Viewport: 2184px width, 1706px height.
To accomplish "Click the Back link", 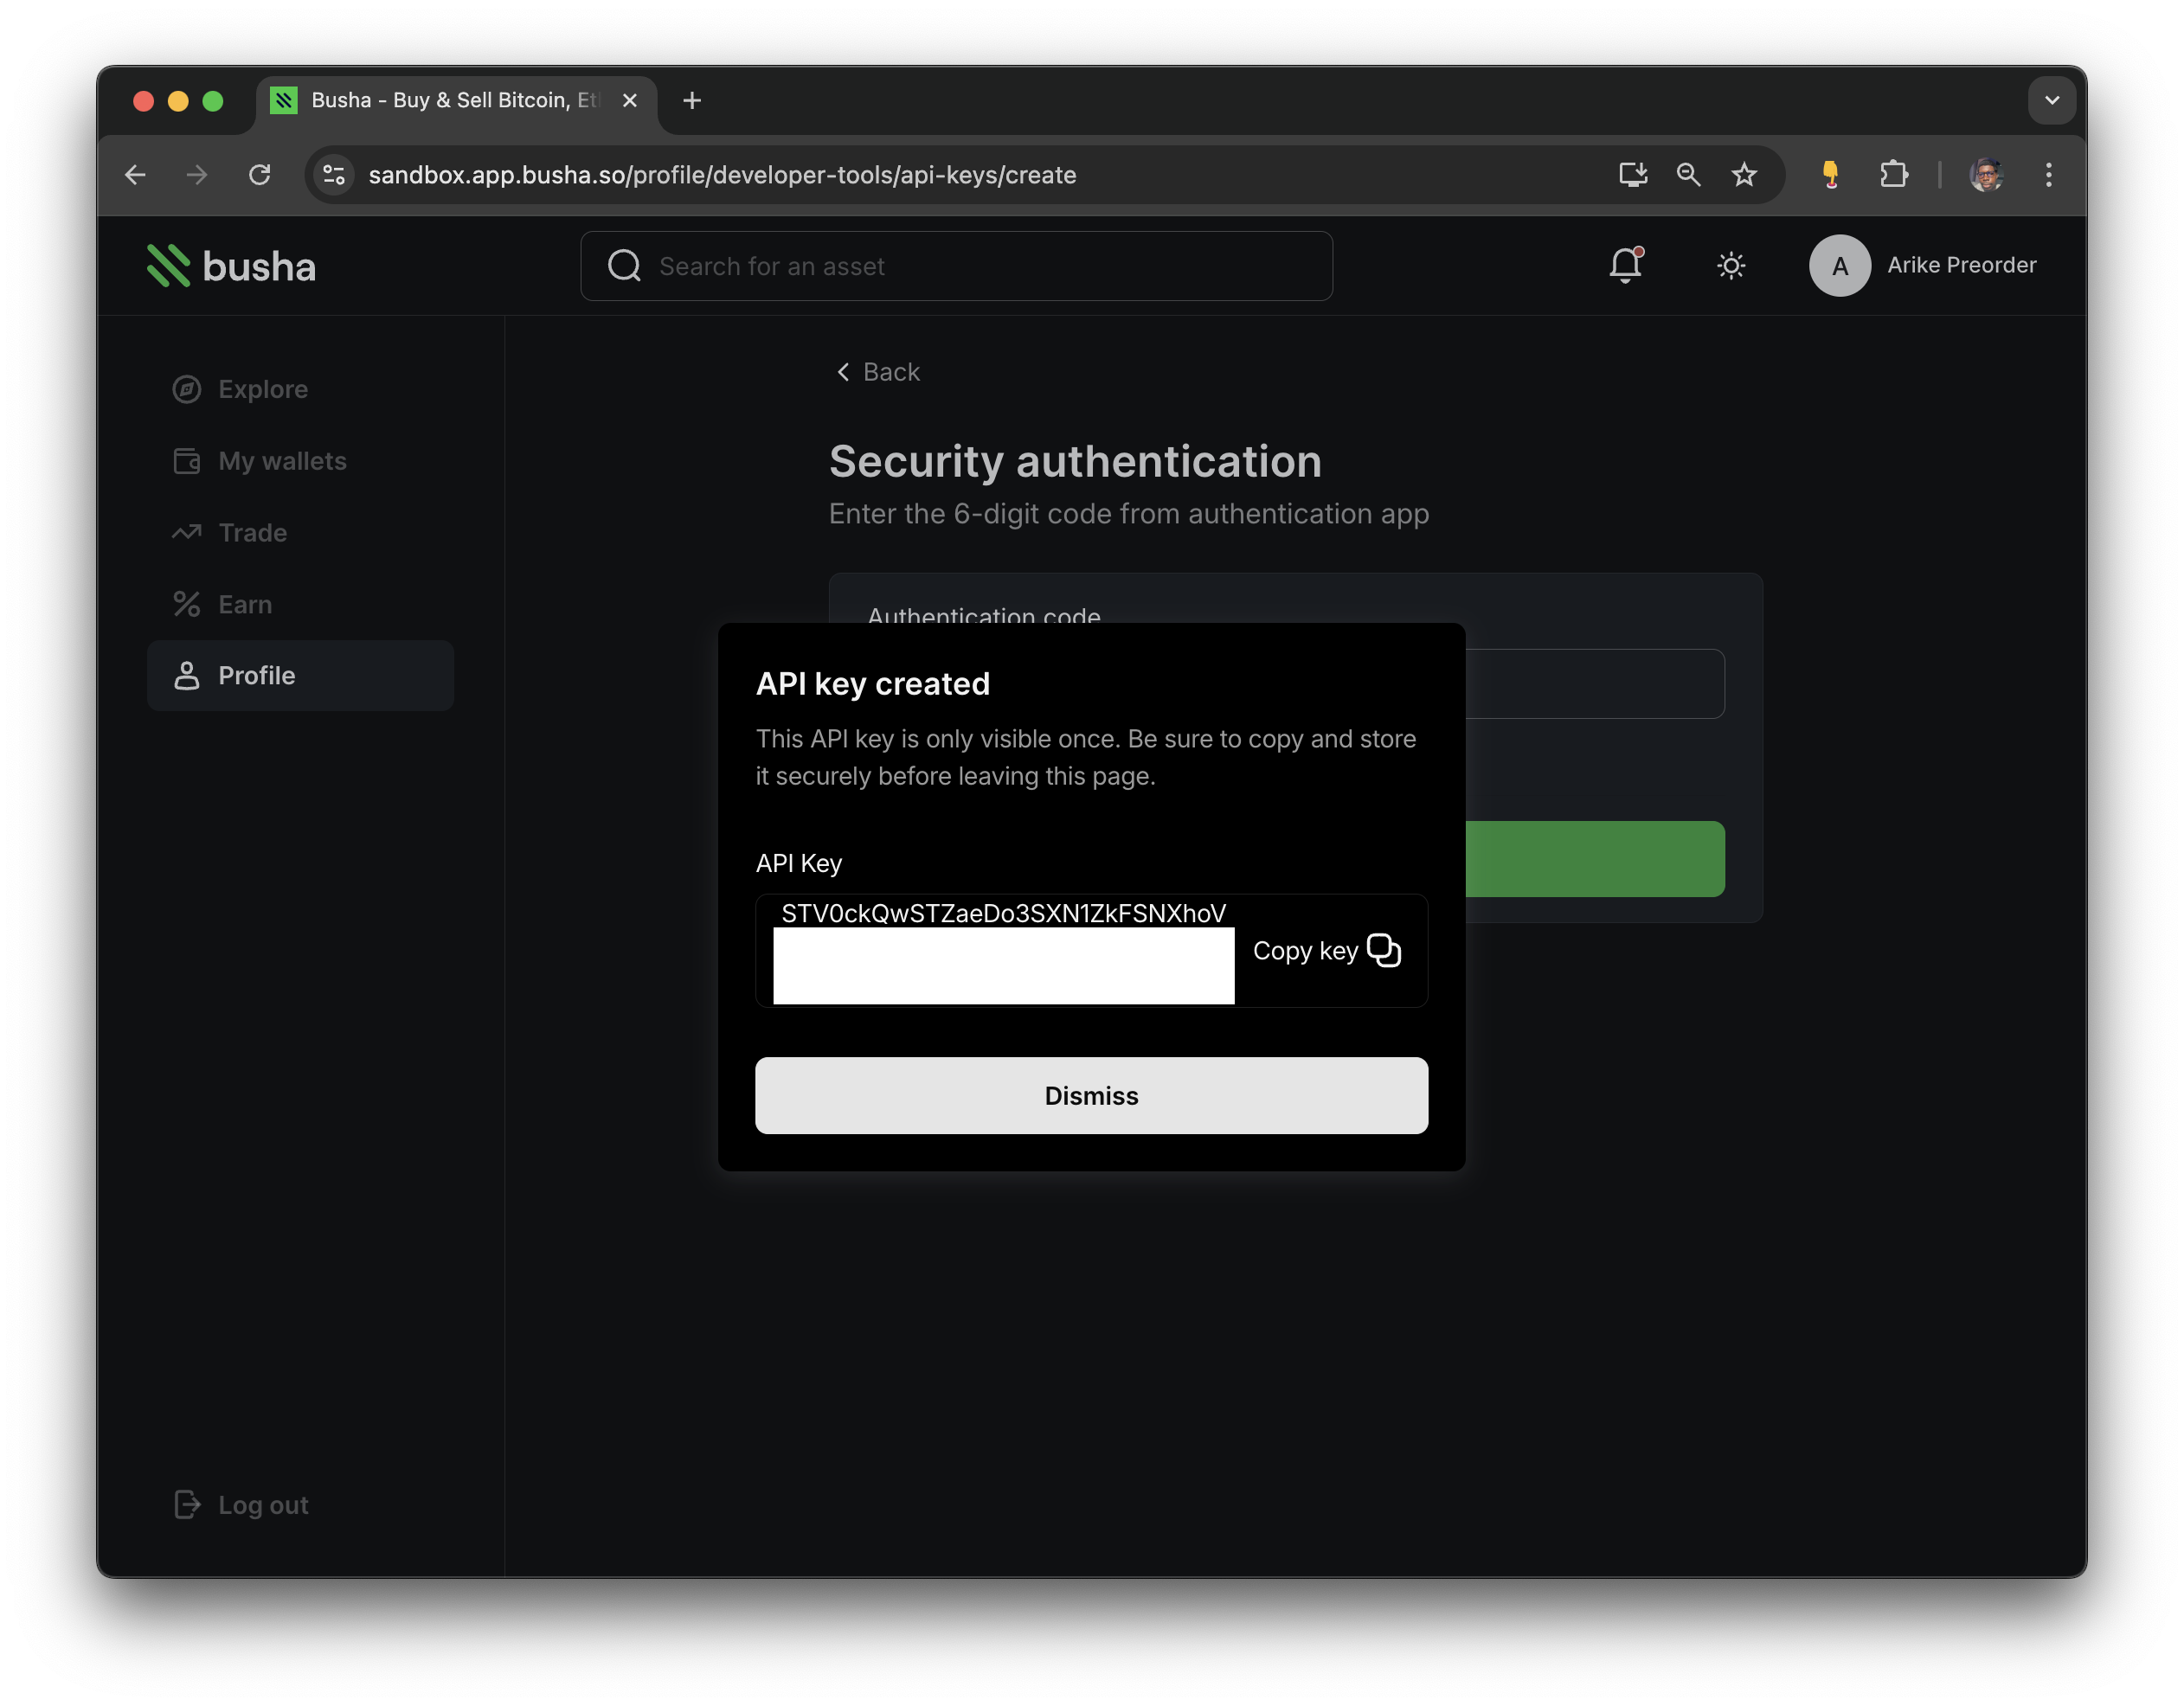I will point(877,371).
